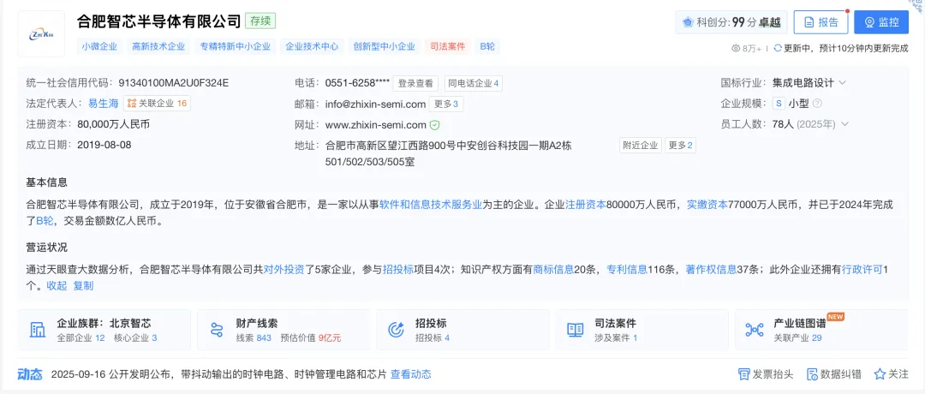This screenshot has width=925, height=394.
Task: Select the 小微企业 tag
Action: 99,46
